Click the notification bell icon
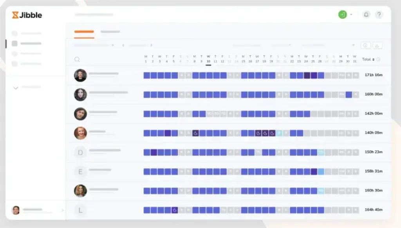The width and height of the screenshot is (401, 228). tap(366, 14)
